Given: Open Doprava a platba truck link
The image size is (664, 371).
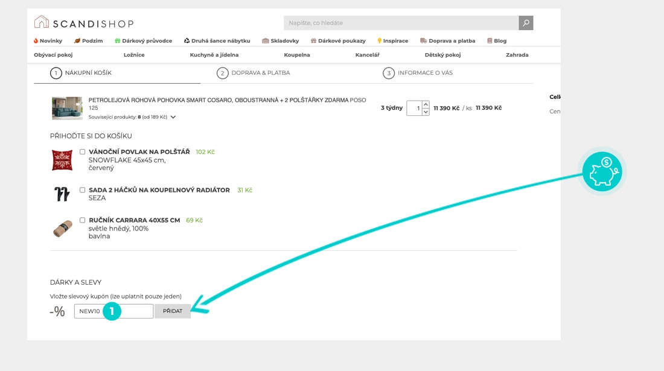Looking at the screenshot, I should pos(447,41).
